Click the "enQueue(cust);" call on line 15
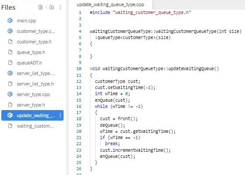 [113, 100]
